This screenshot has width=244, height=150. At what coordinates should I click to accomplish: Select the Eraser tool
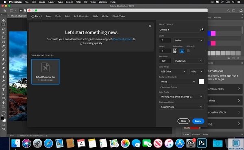pos(3,68)
